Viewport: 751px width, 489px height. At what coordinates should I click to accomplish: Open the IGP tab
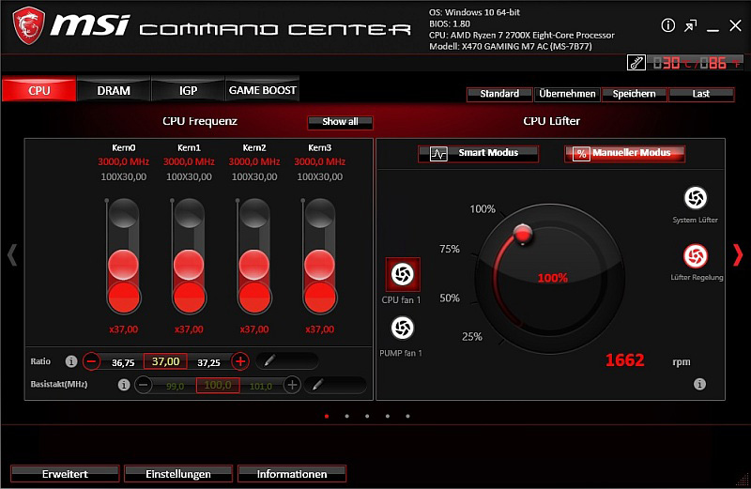point(188,89)
